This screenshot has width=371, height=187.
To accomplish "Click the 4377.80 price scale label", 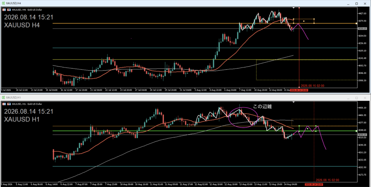I will [x=362, y=122].
